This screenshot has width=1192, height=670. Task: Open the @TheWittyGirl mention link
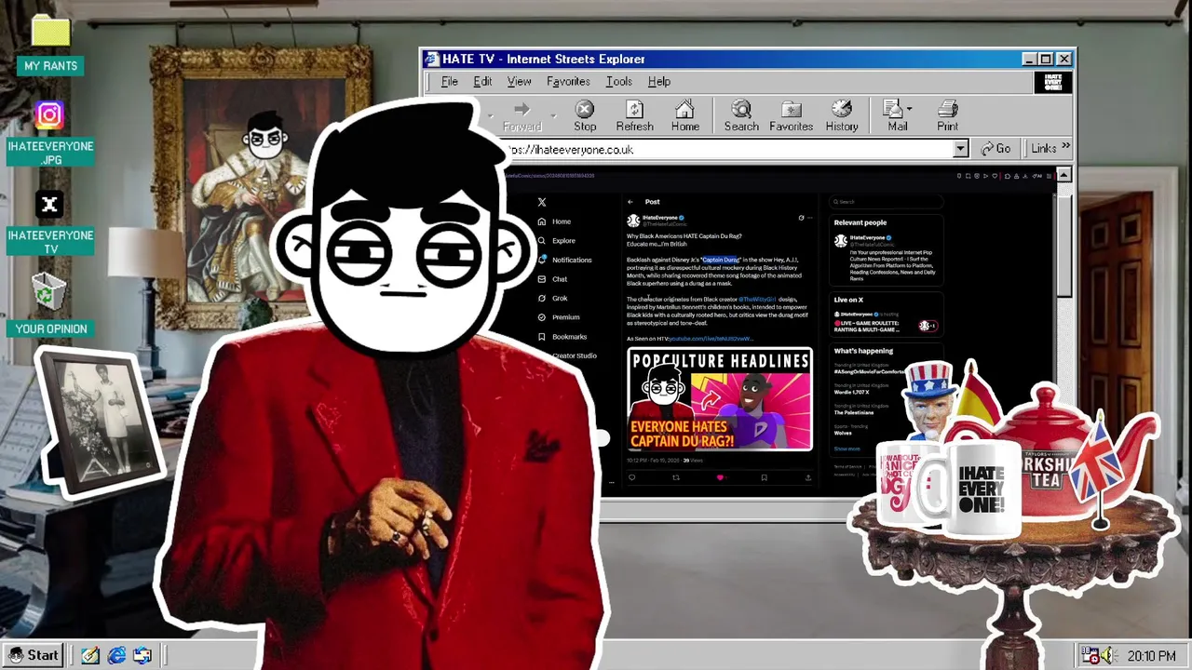[757, 300]
